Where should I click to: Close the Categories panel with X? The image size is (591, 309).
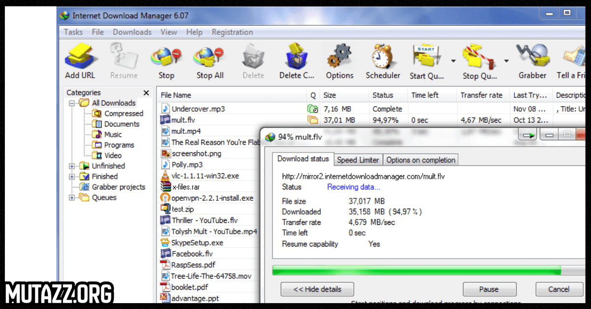click(x=146, y=93)
